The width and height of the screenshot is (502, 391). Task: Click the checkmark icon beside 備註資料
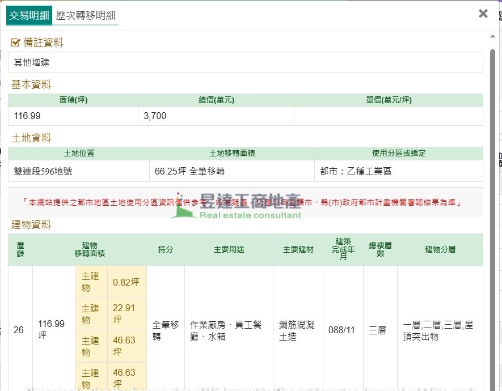point(16,42)
